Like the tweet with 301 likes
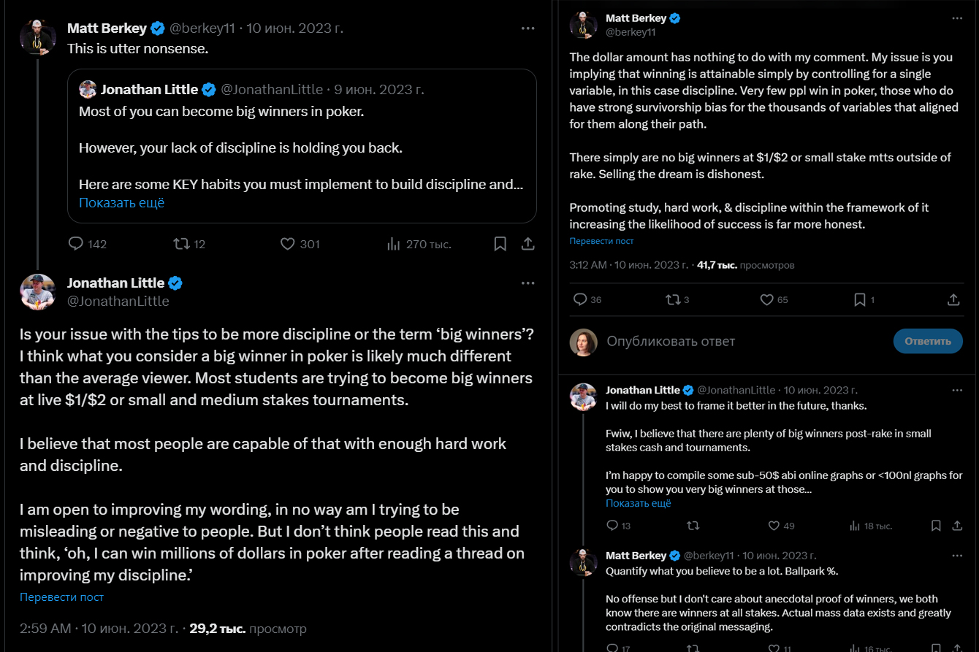Image resolution: width=979 pixels, height=652 pixels. tap(288, 244)
